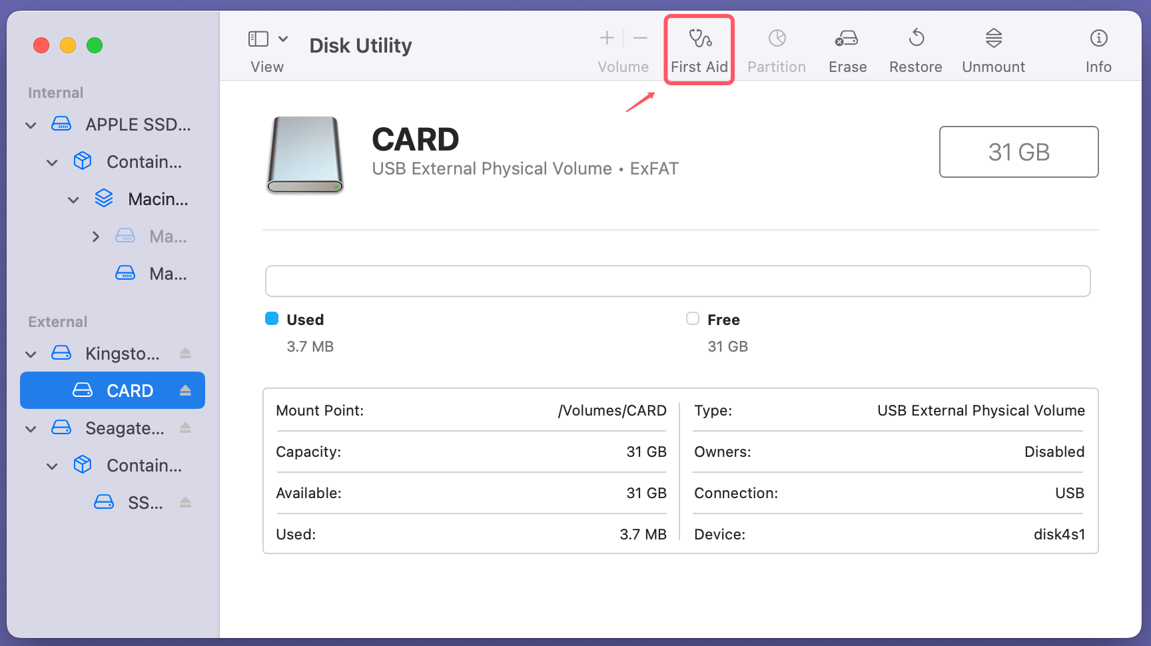Click the Erase icon in the toolbar
Image resolution: width=1151 pixels, height=646 pixels.
pyautogui.click(x=847, y=48)
